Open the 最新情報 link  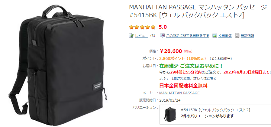click(247, 36)
